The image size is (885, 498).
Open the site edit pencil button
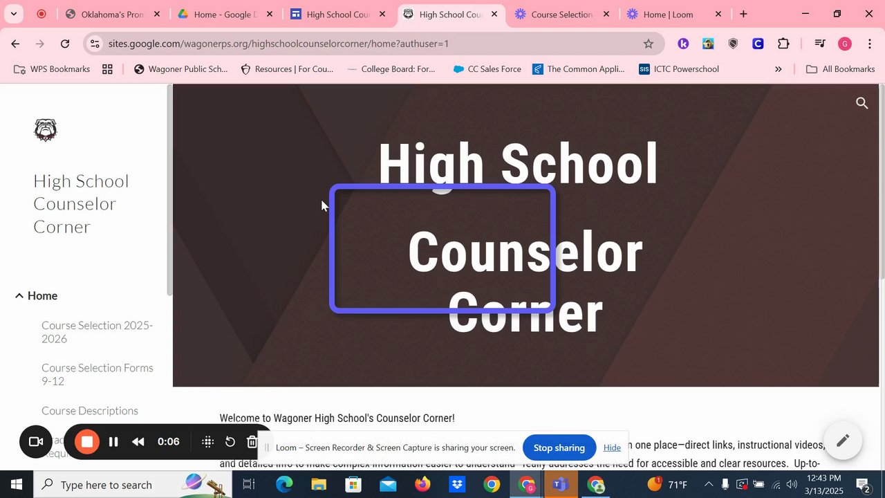pyautogui.click(x=843, y=441)
